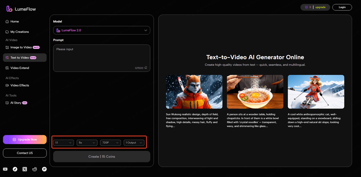This screenshot has width=361, height=177.
Task: Adjust the 1 Output count dropdown
Action: coord(134,142)
